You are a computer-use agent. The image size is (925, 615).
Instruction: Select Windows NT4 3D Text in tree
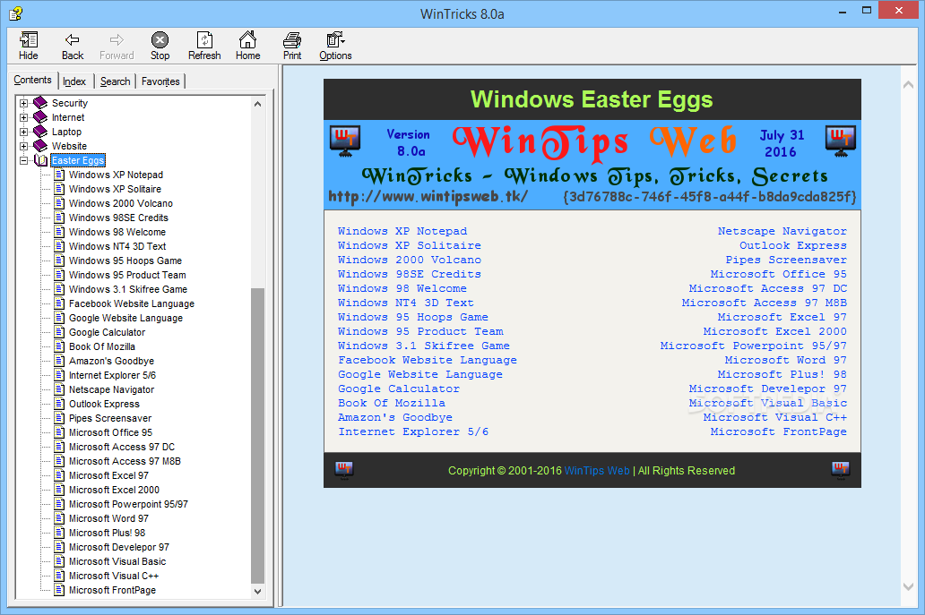117,246
